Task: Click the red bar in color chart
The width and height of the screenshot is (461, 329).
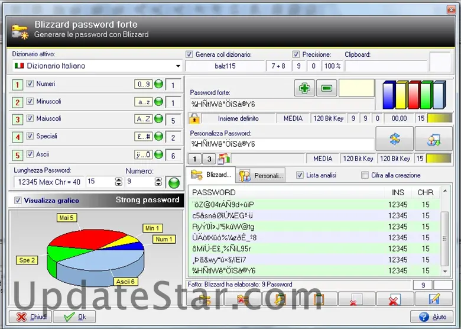Action: click(414, 95)
